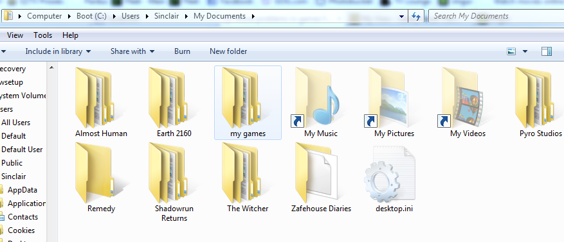Select All Users in navigation tree

point(16,123)
